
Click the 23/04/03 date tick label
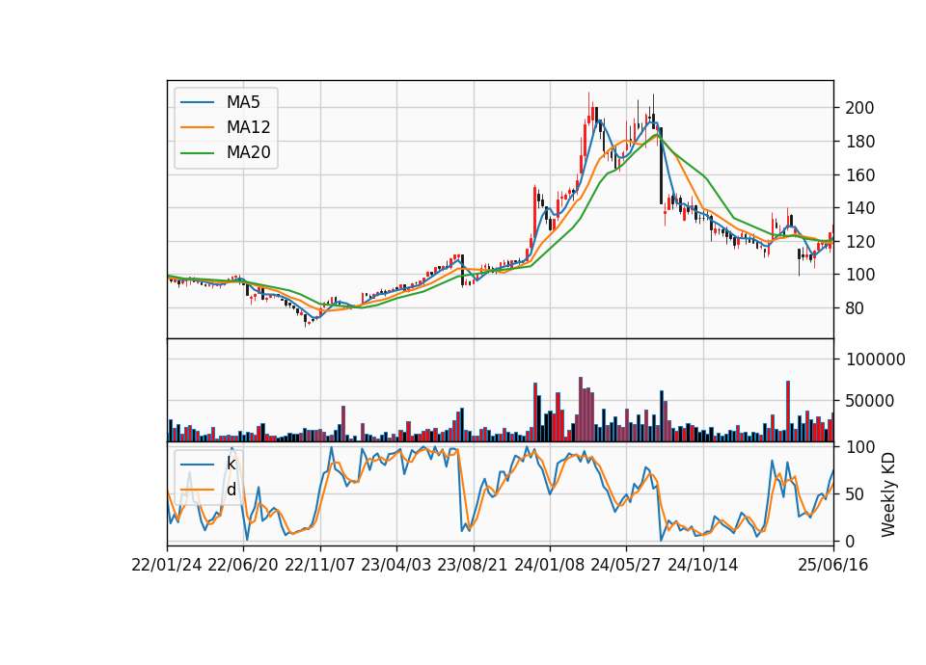396,566
